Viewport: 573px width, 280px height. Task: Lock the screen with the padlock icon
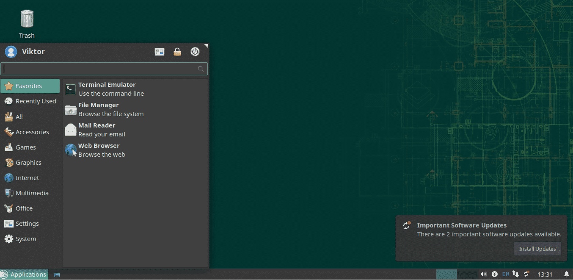pos(177,52)
